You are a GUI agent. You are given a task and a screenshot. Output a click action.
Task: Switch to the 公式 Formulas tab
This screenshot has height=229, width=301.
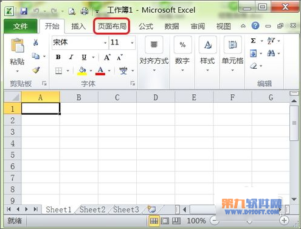(146, 26)
